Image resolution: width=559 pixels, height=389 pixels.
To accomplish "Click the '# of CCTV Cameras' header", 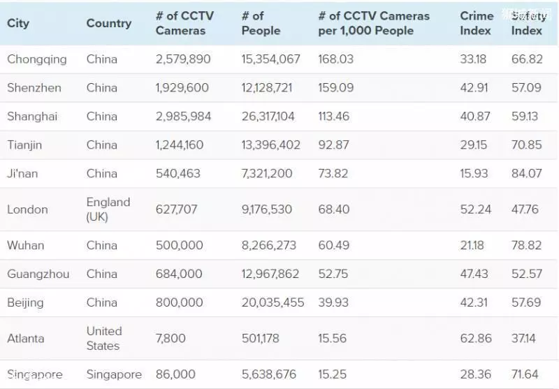I will point(184,23).
